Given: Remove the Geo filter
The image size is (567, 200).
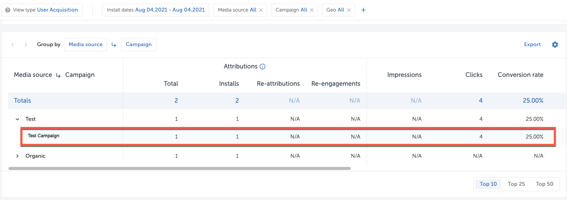Looking at the screenshot, I should pyautogui.click(x=349, y=10).
